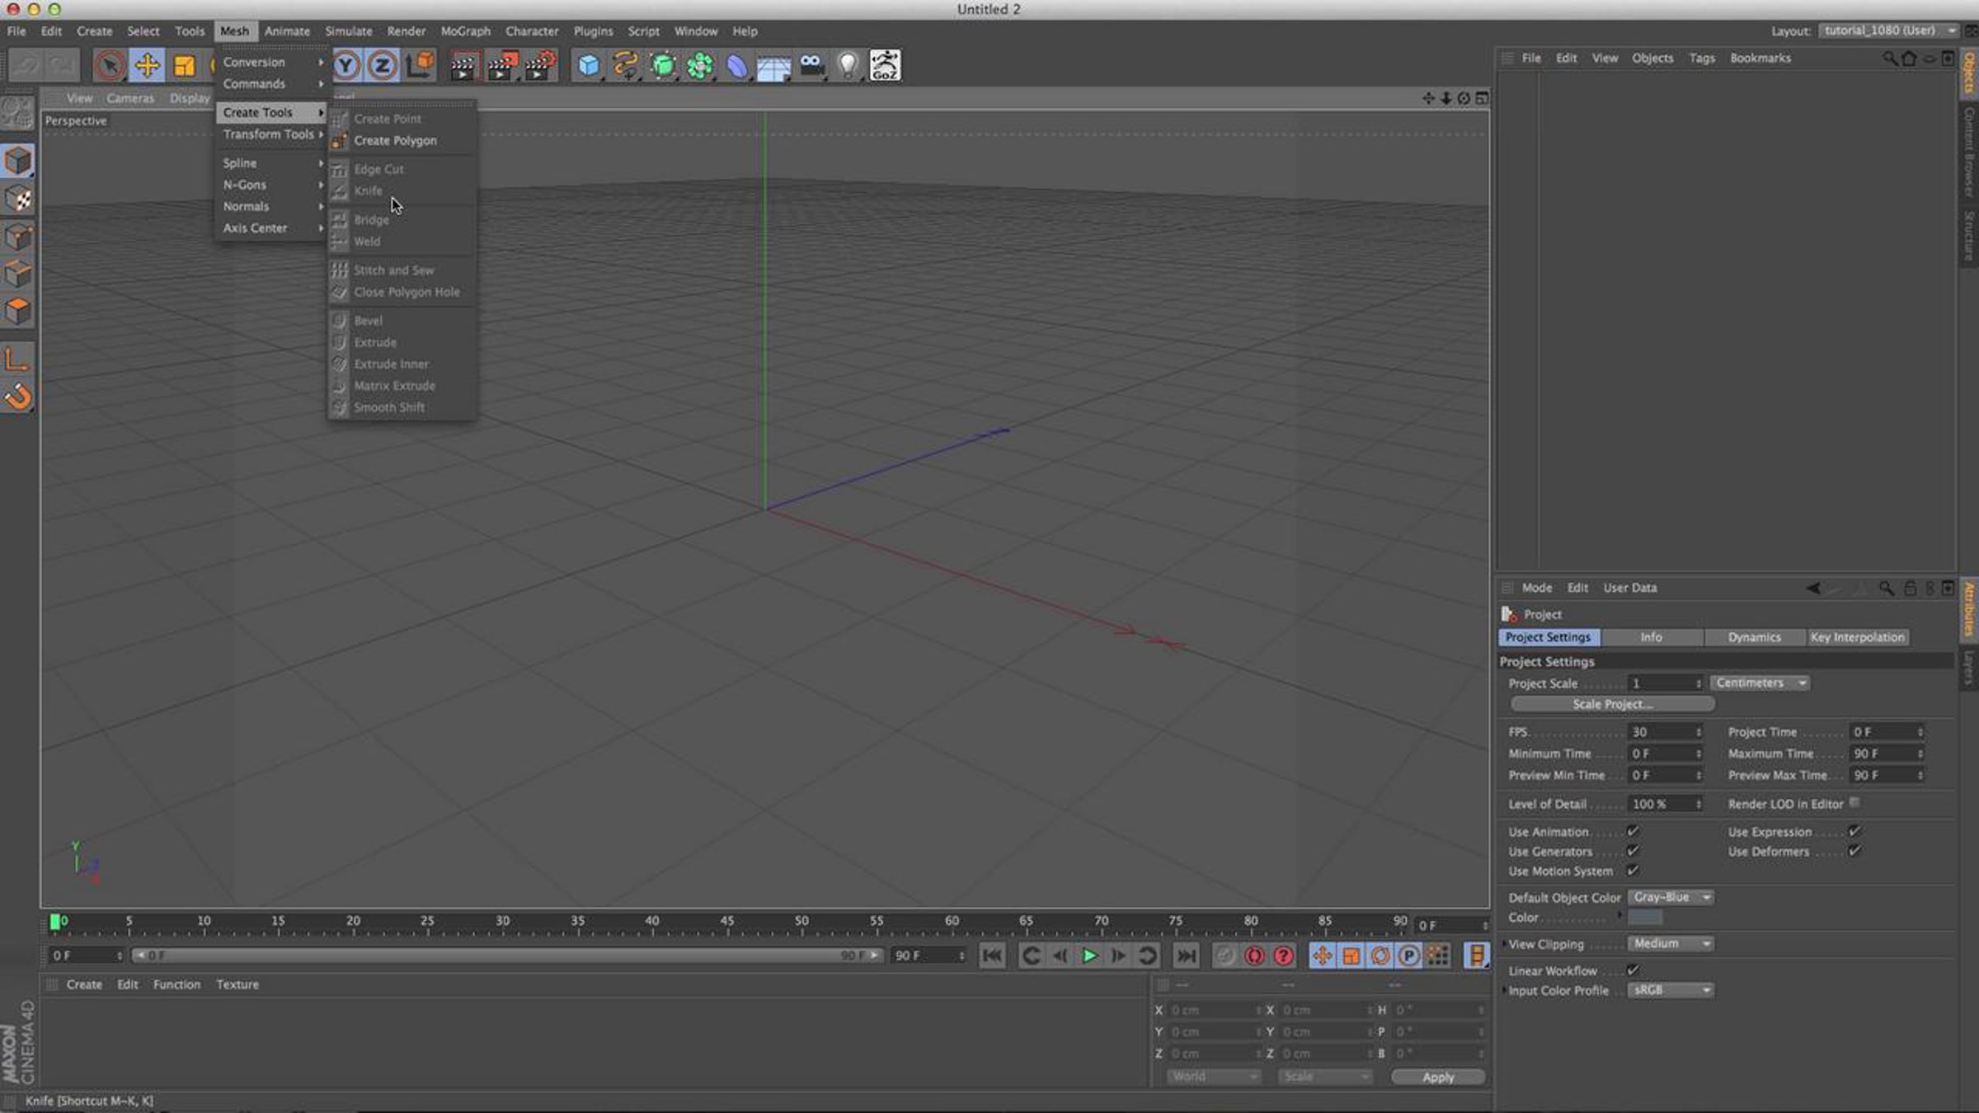Screen dimensions: 1979x1113
Task: Click the light bulb icon
Action: point(848,65)
